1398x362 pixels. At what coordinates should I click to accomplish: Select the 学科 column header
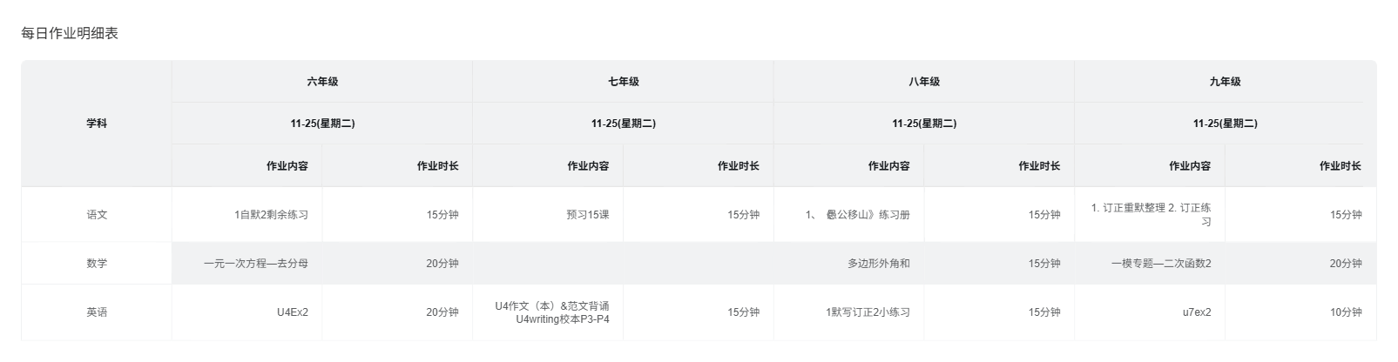click(97, 124)
